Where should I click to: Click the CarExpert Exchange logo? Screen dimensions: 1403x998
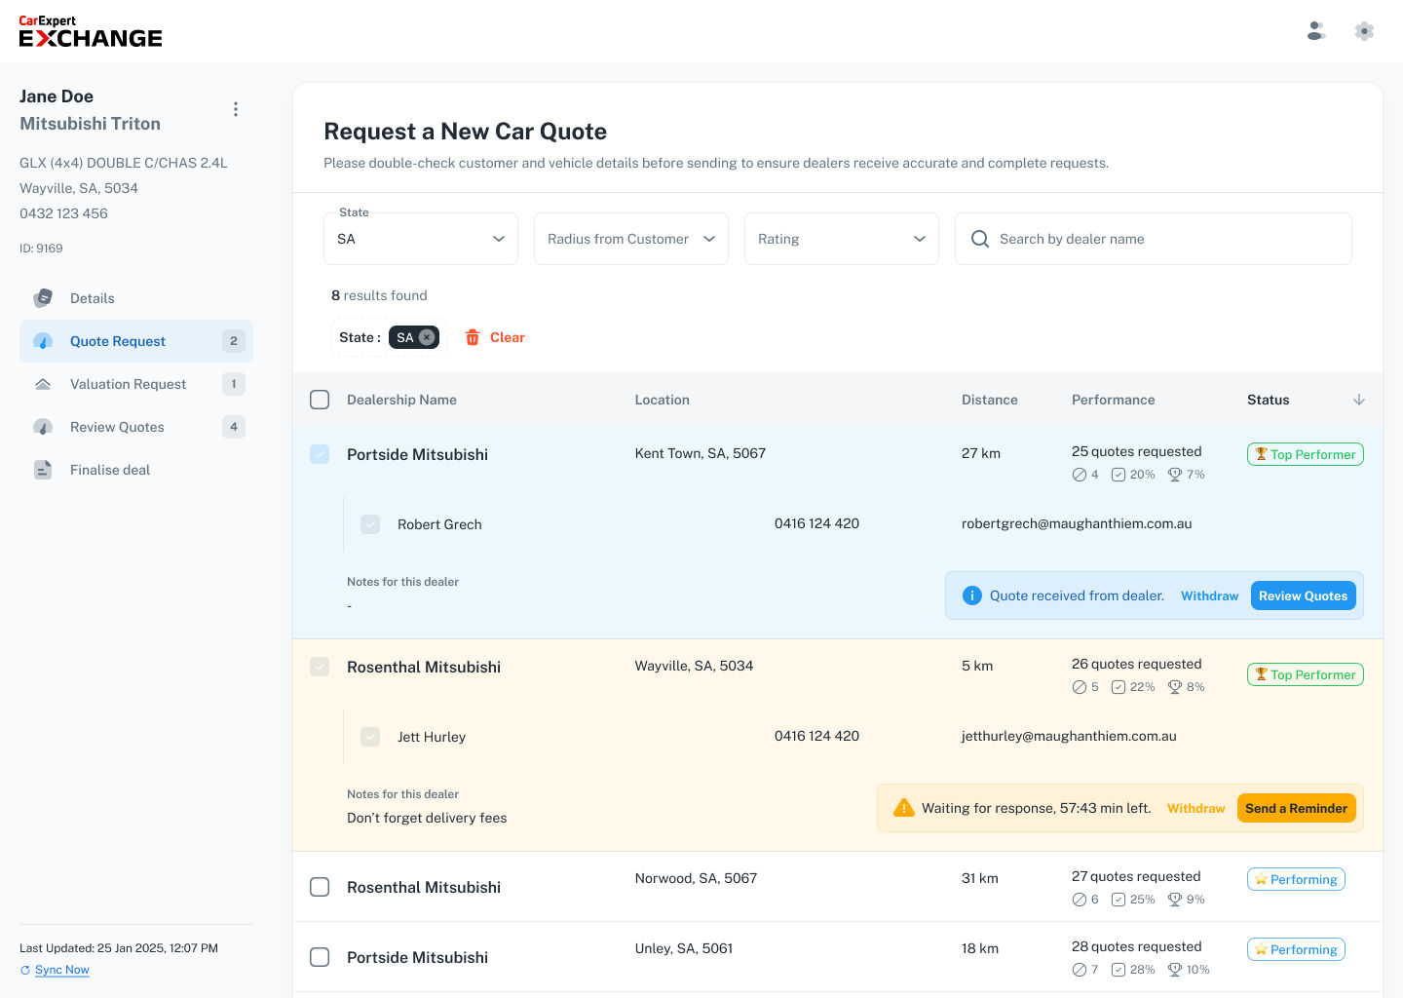(91, 31)
